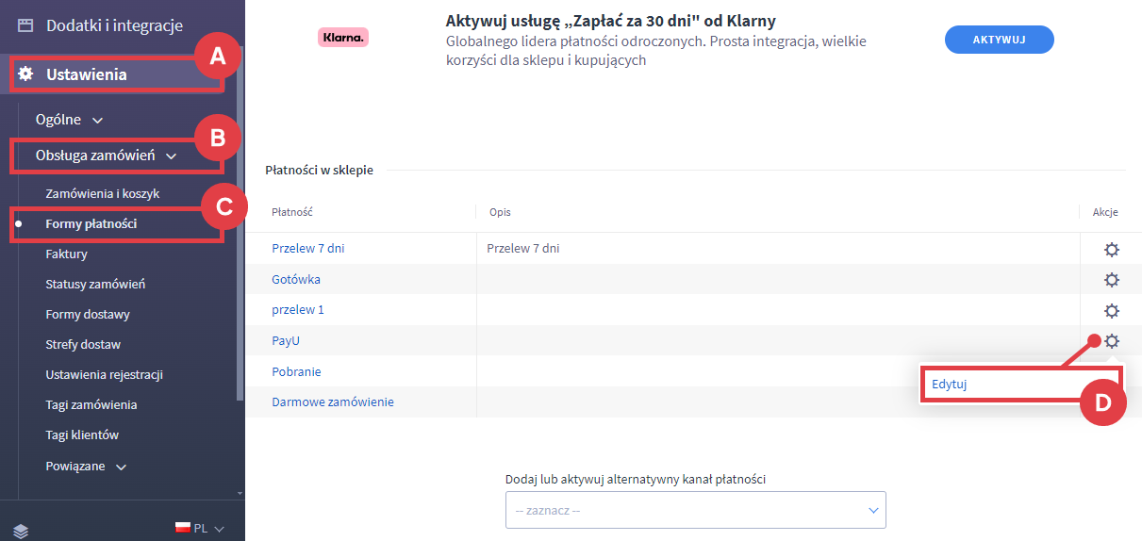Open the Pobranie payment link

296,371
